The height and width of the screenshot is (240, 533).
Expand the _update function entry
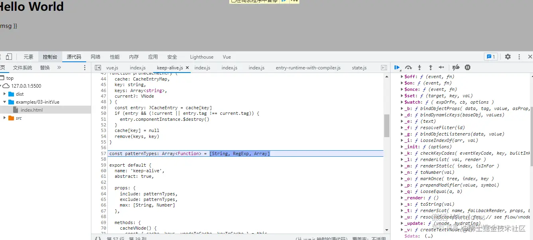click(402, 223)
